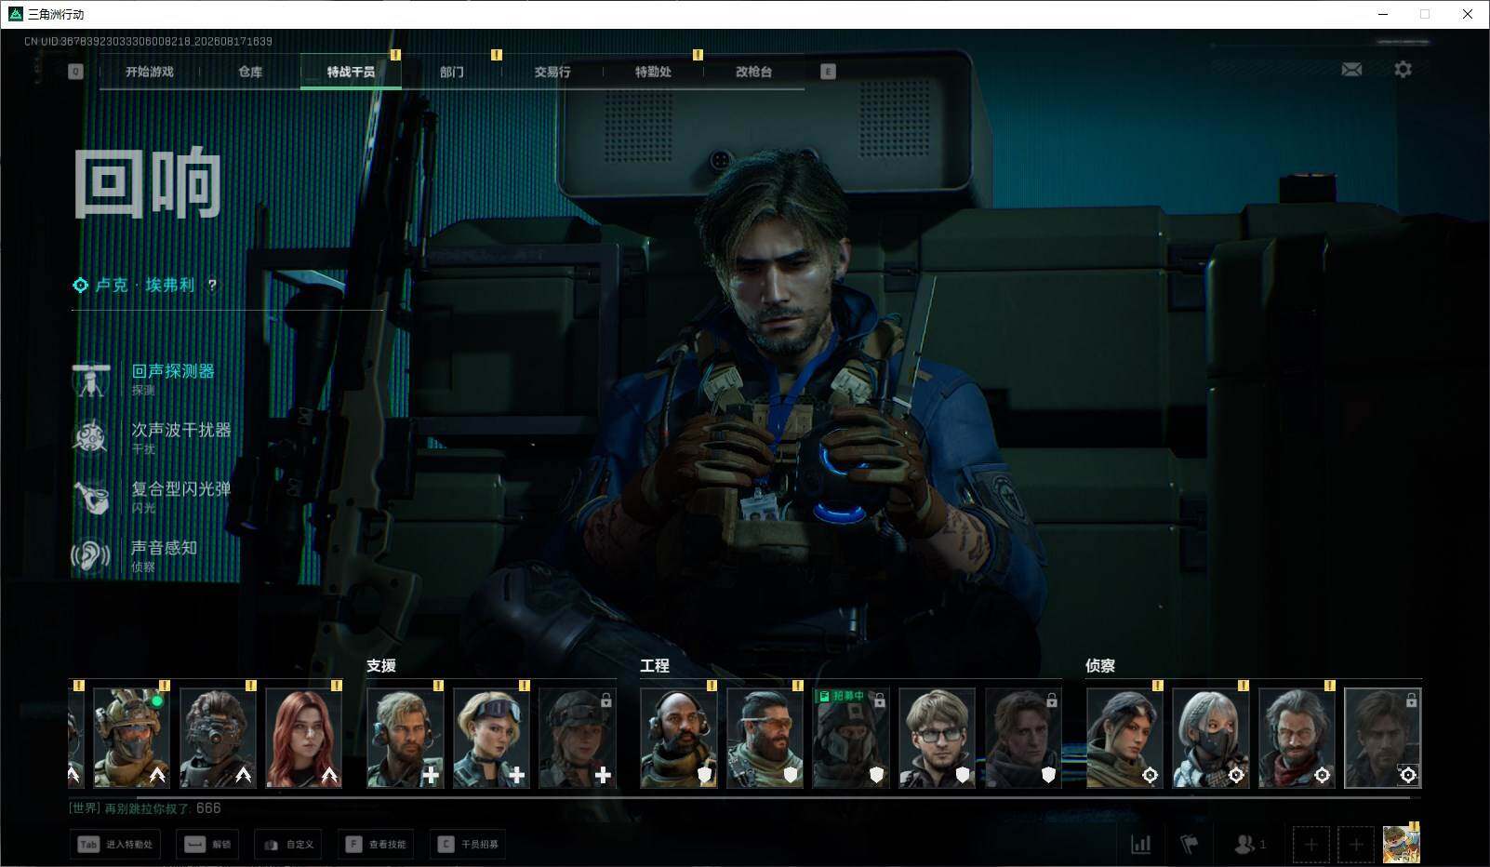Click the Q key previous-tab icon
This screenshot has height=867, width=1490.
(75, 72)
